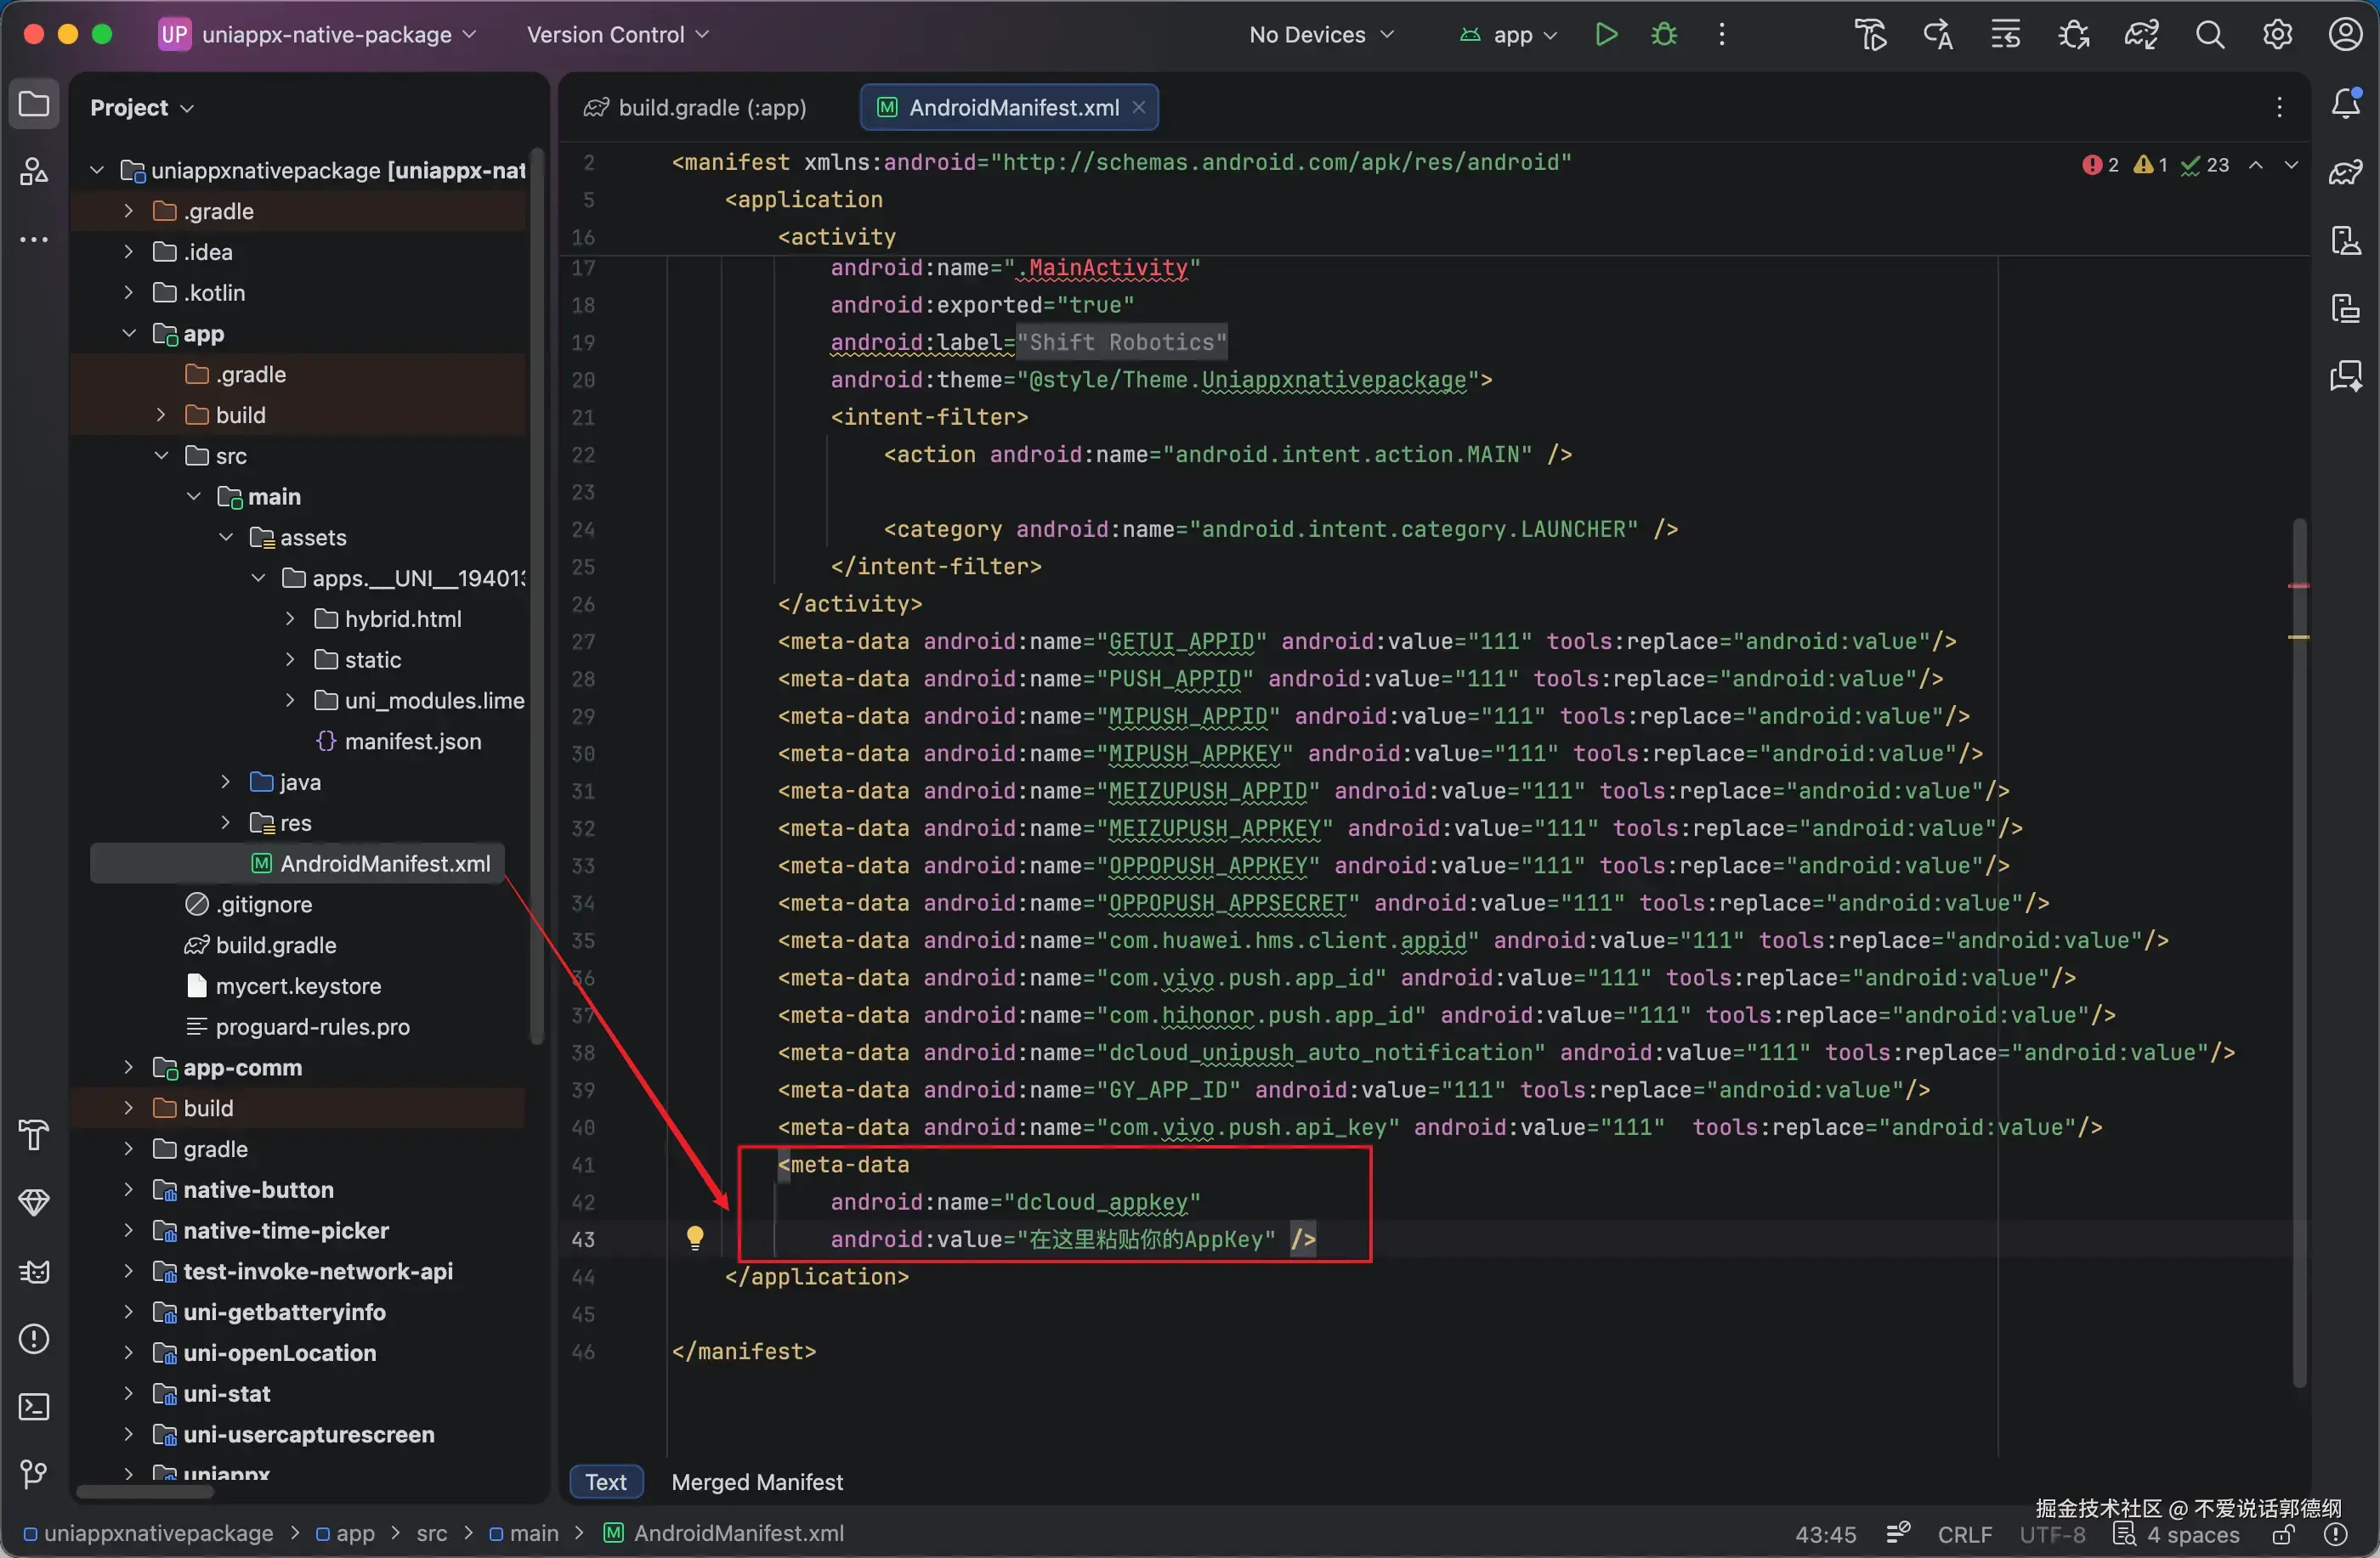Open the Search Everywhere magnifier icon
This screenshot has width=2380, height=1558.
(x=2210, y=35)
